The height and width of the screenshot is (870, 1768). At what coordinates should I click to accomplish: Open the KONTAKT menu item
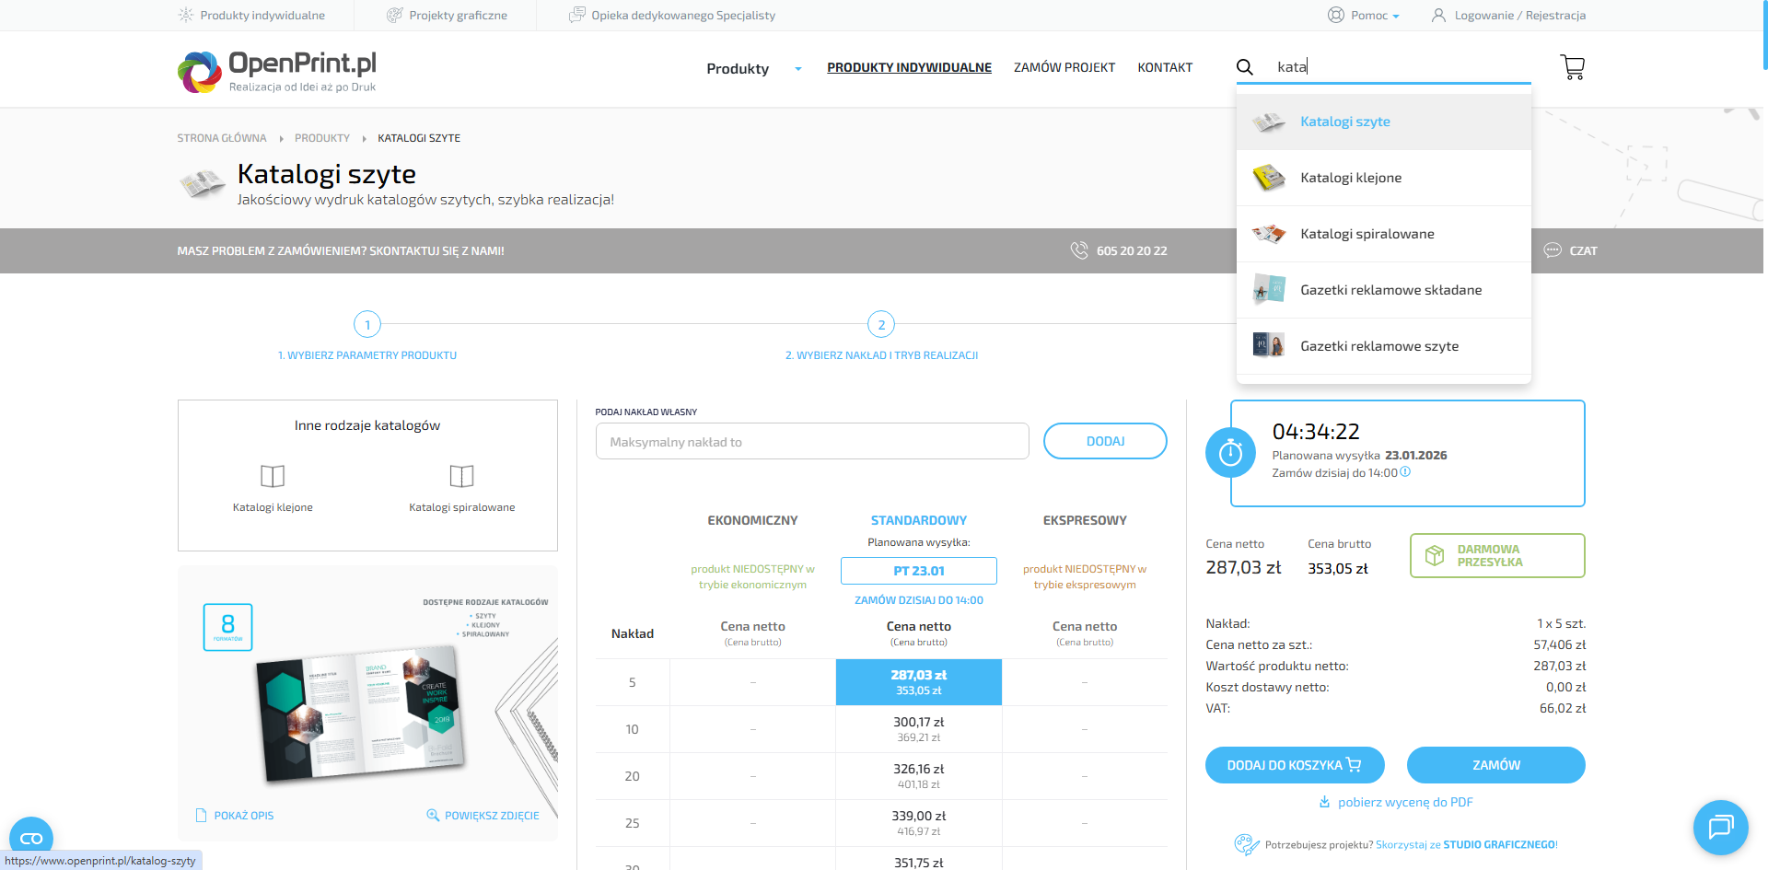[1164, 67]
